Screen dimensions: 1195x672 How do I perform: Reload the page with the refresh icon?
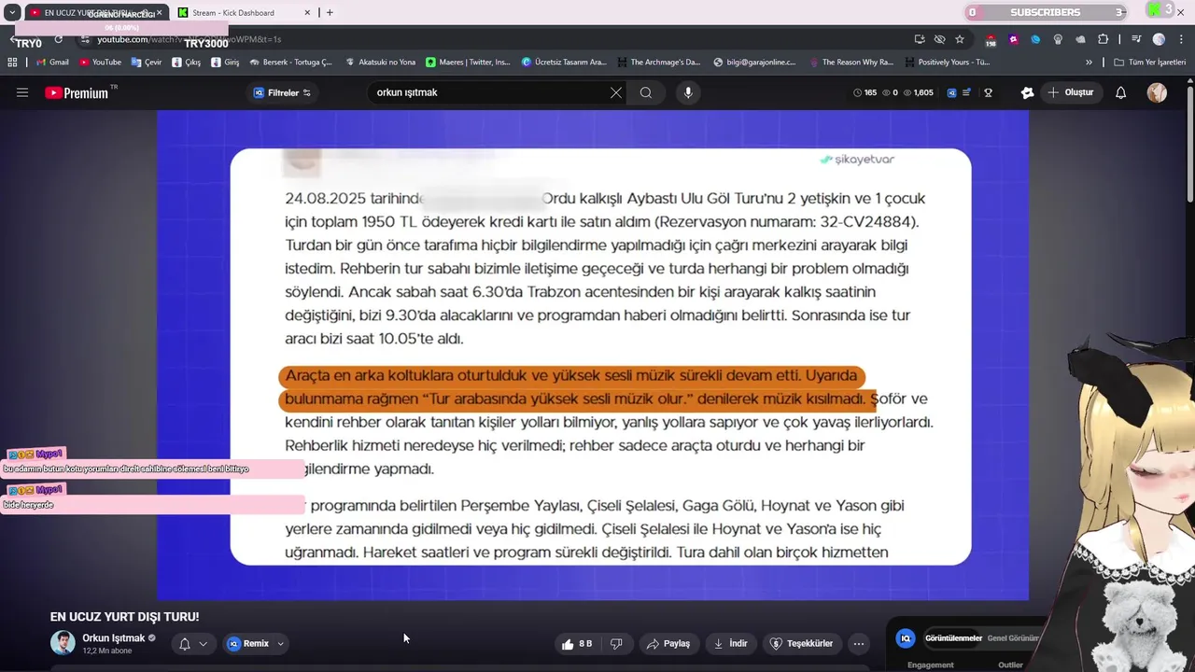pos(58,39)
